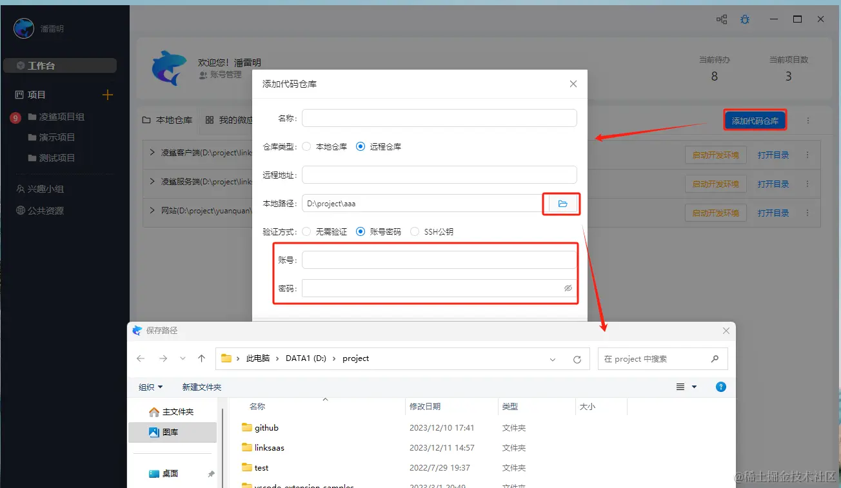Click 打开目录 in the 网站 row
Image resolution: width=841 pixels, height=488 pixels.
pos(773,213)
